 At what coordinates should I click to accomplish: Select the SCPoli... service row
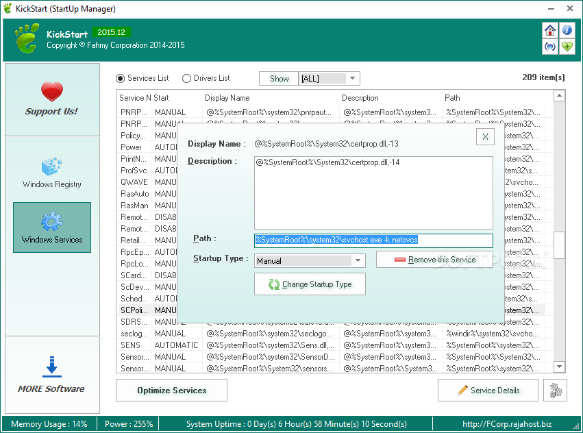(x=147, y=310)
